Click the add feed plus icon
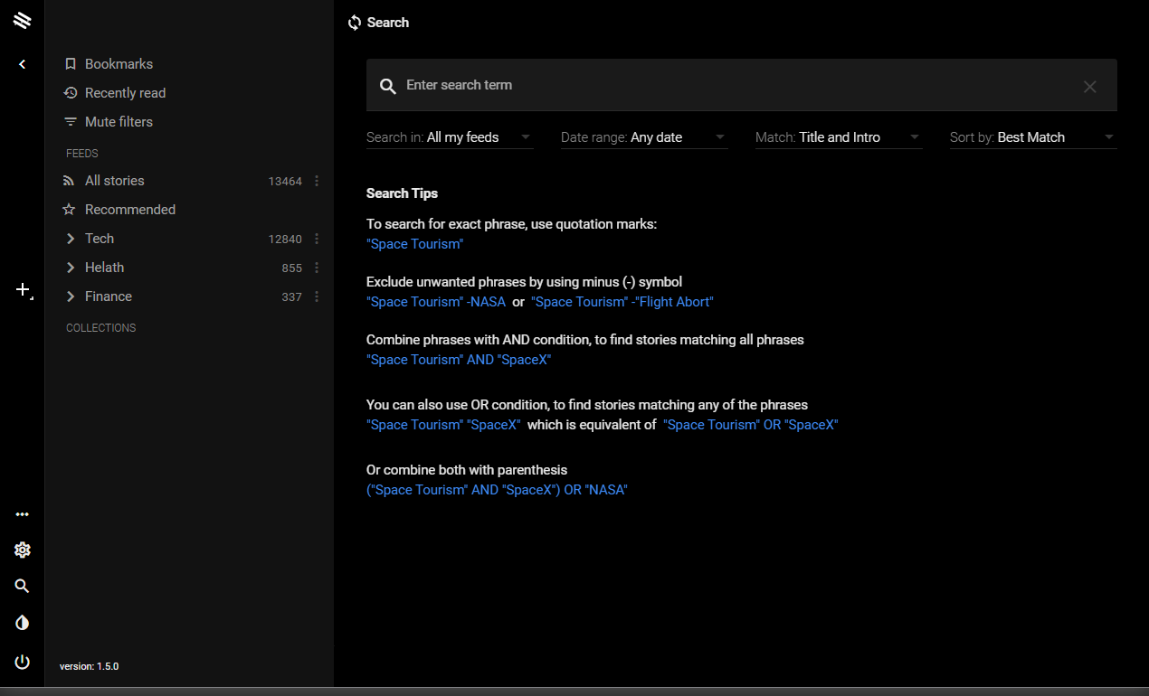The image size is (1149, 696). point(24,290)
